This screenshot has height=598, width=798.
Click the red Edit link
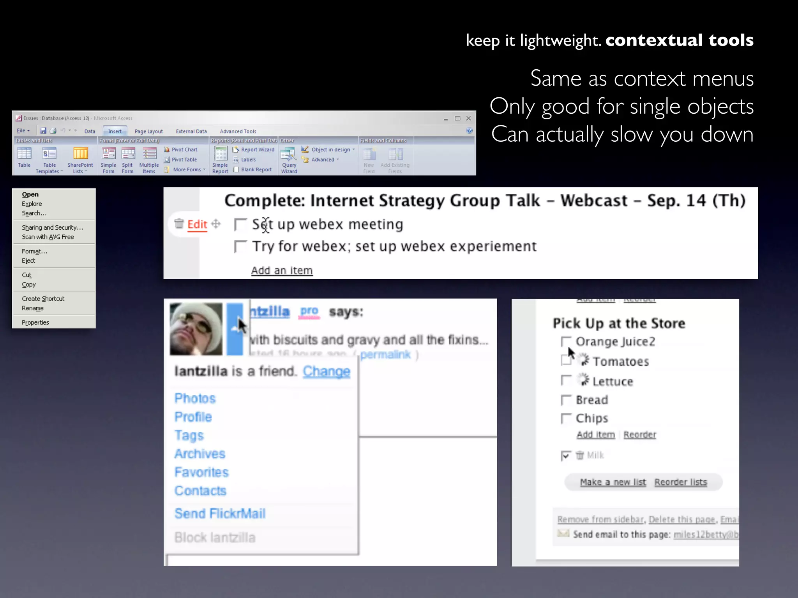click(197, 224)
